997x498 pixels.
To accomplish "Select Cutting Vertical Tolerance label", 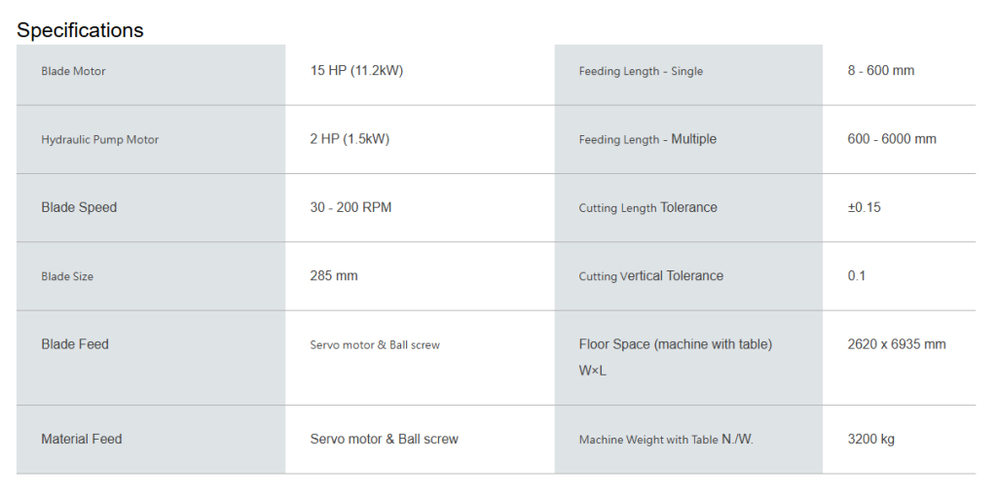I will (x=651, y=275).
